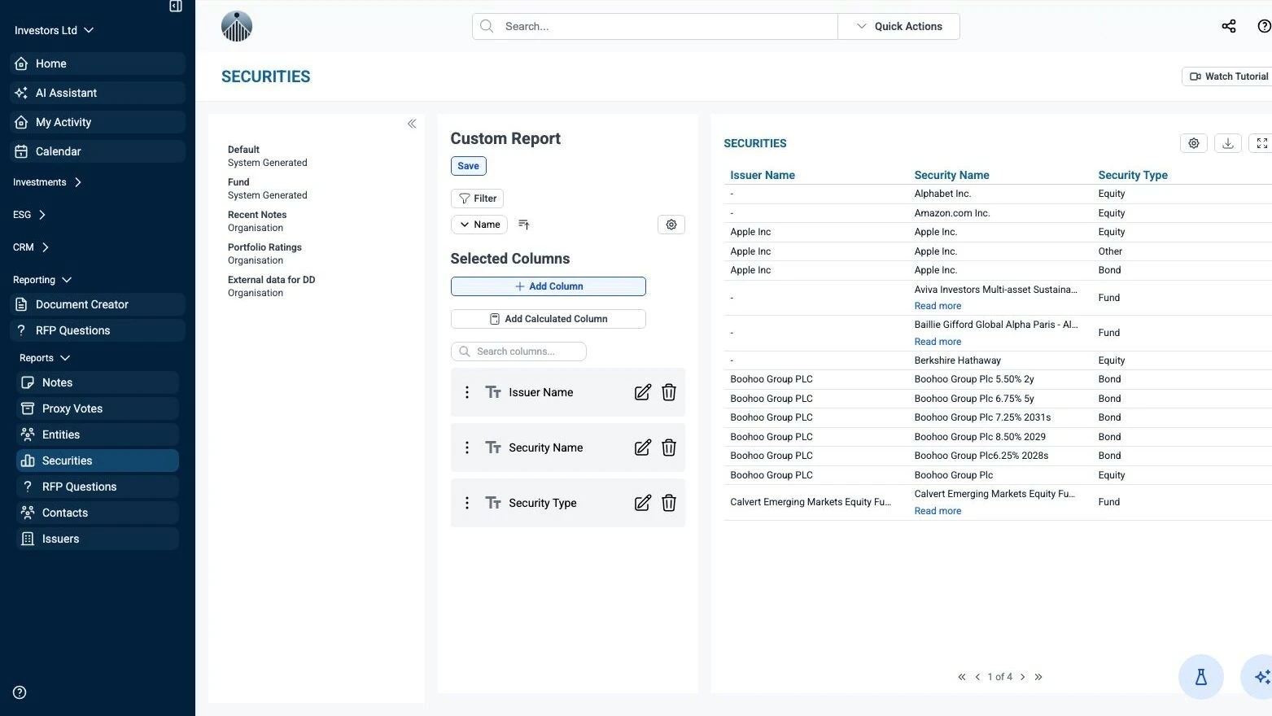1272x716 pixels.
Task: Save the Custom Report
Action: coord(469,166)
